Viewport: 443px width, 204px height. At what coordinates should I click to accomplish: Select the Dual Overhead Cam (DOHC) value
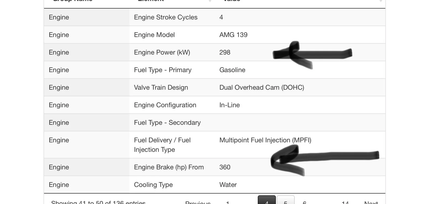click(261, 88)
